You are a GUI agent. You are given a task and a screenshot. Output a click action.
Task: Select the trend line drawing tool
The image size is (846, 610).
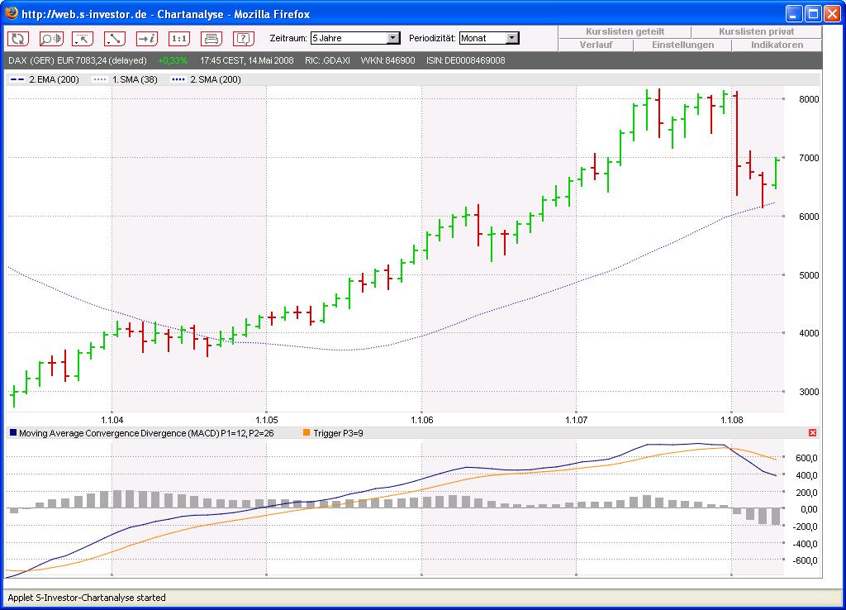pos(114,39)
